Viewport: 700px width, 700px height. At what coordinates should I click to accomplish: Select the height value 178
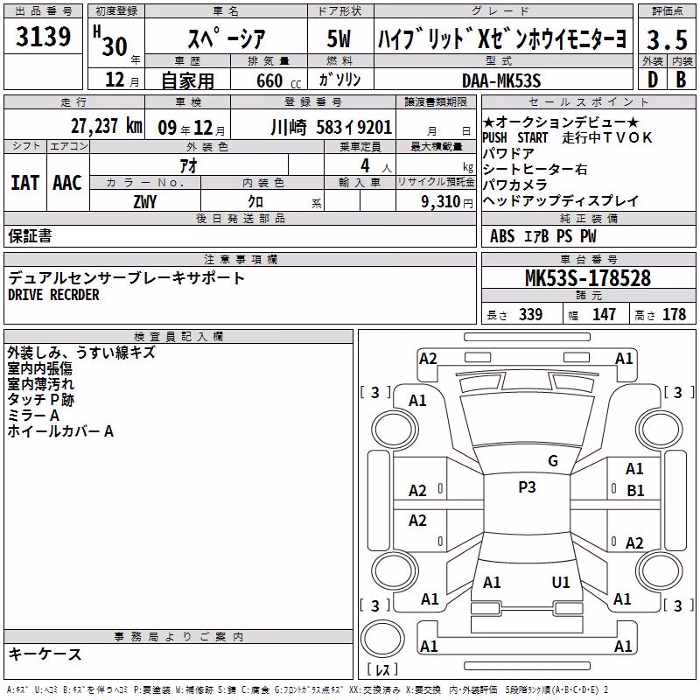674,314
